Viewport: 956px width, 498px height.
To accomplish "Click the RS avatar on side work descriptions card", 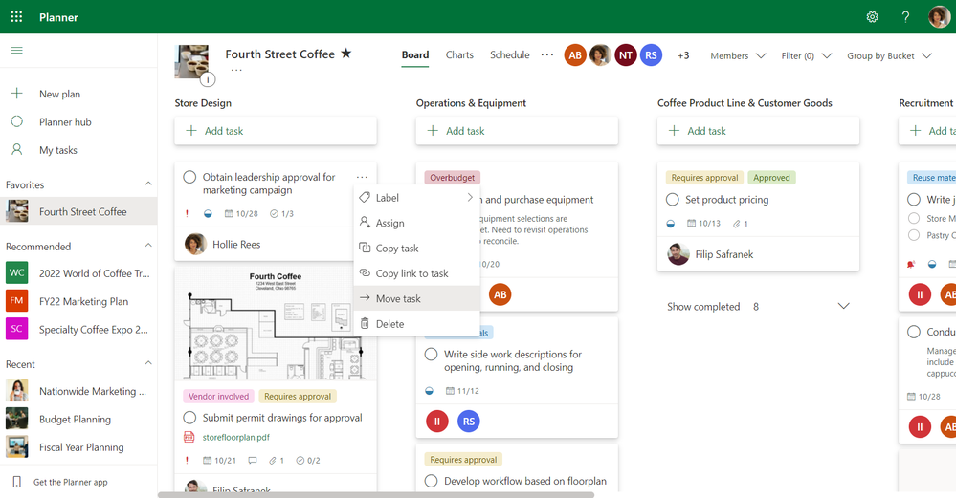I will [468, 422].
